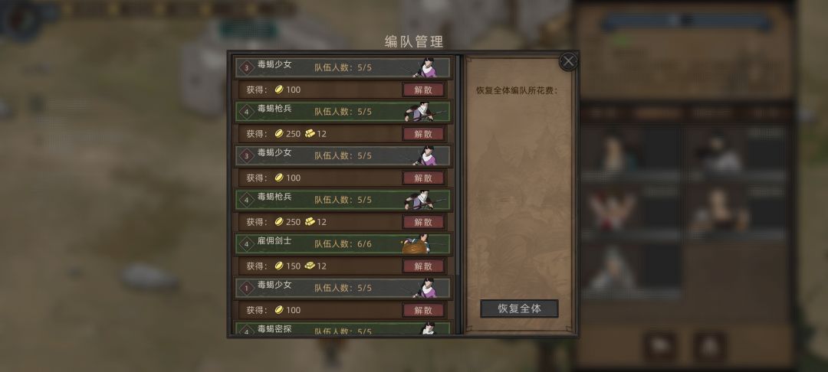Click the squad list vertical scrollbar
The image size is (828, 372).
[457, 194]
